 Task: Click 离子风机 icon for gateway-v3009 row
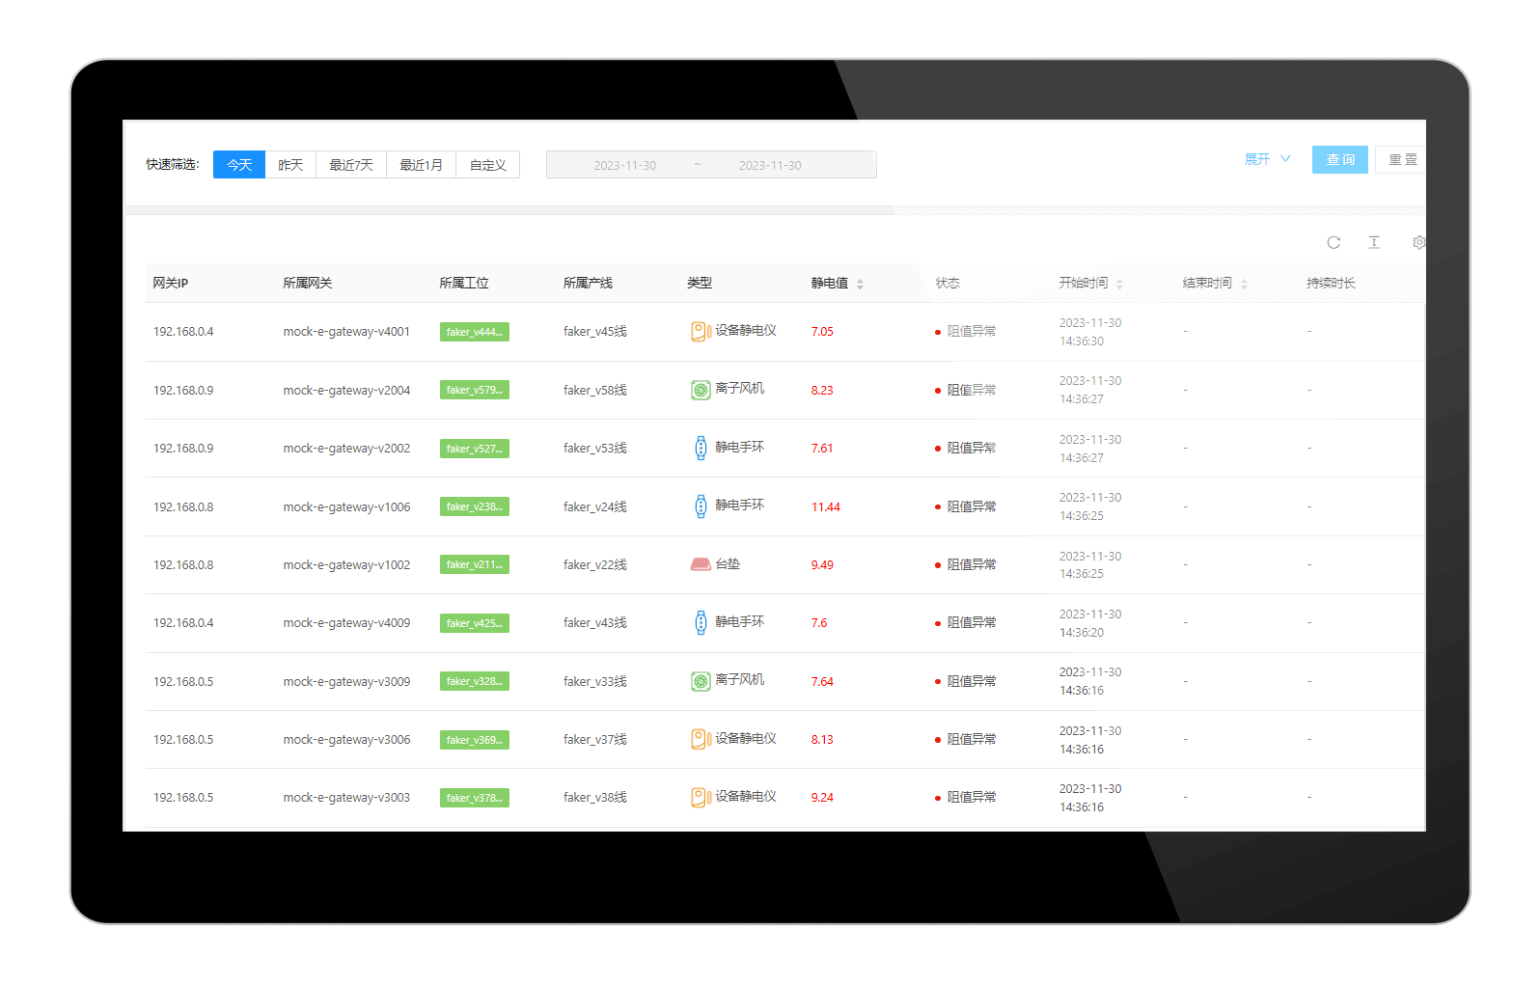[x=701, y=681]
